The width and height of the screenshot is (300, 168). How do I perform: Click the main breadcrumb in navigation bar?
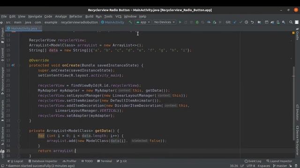coord(18,22)
